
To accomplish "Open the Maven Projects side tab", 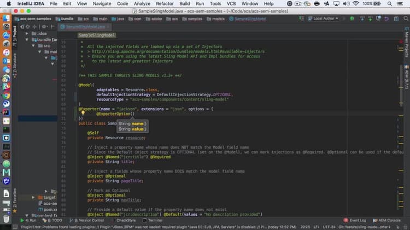I will (x=407, y=43).
